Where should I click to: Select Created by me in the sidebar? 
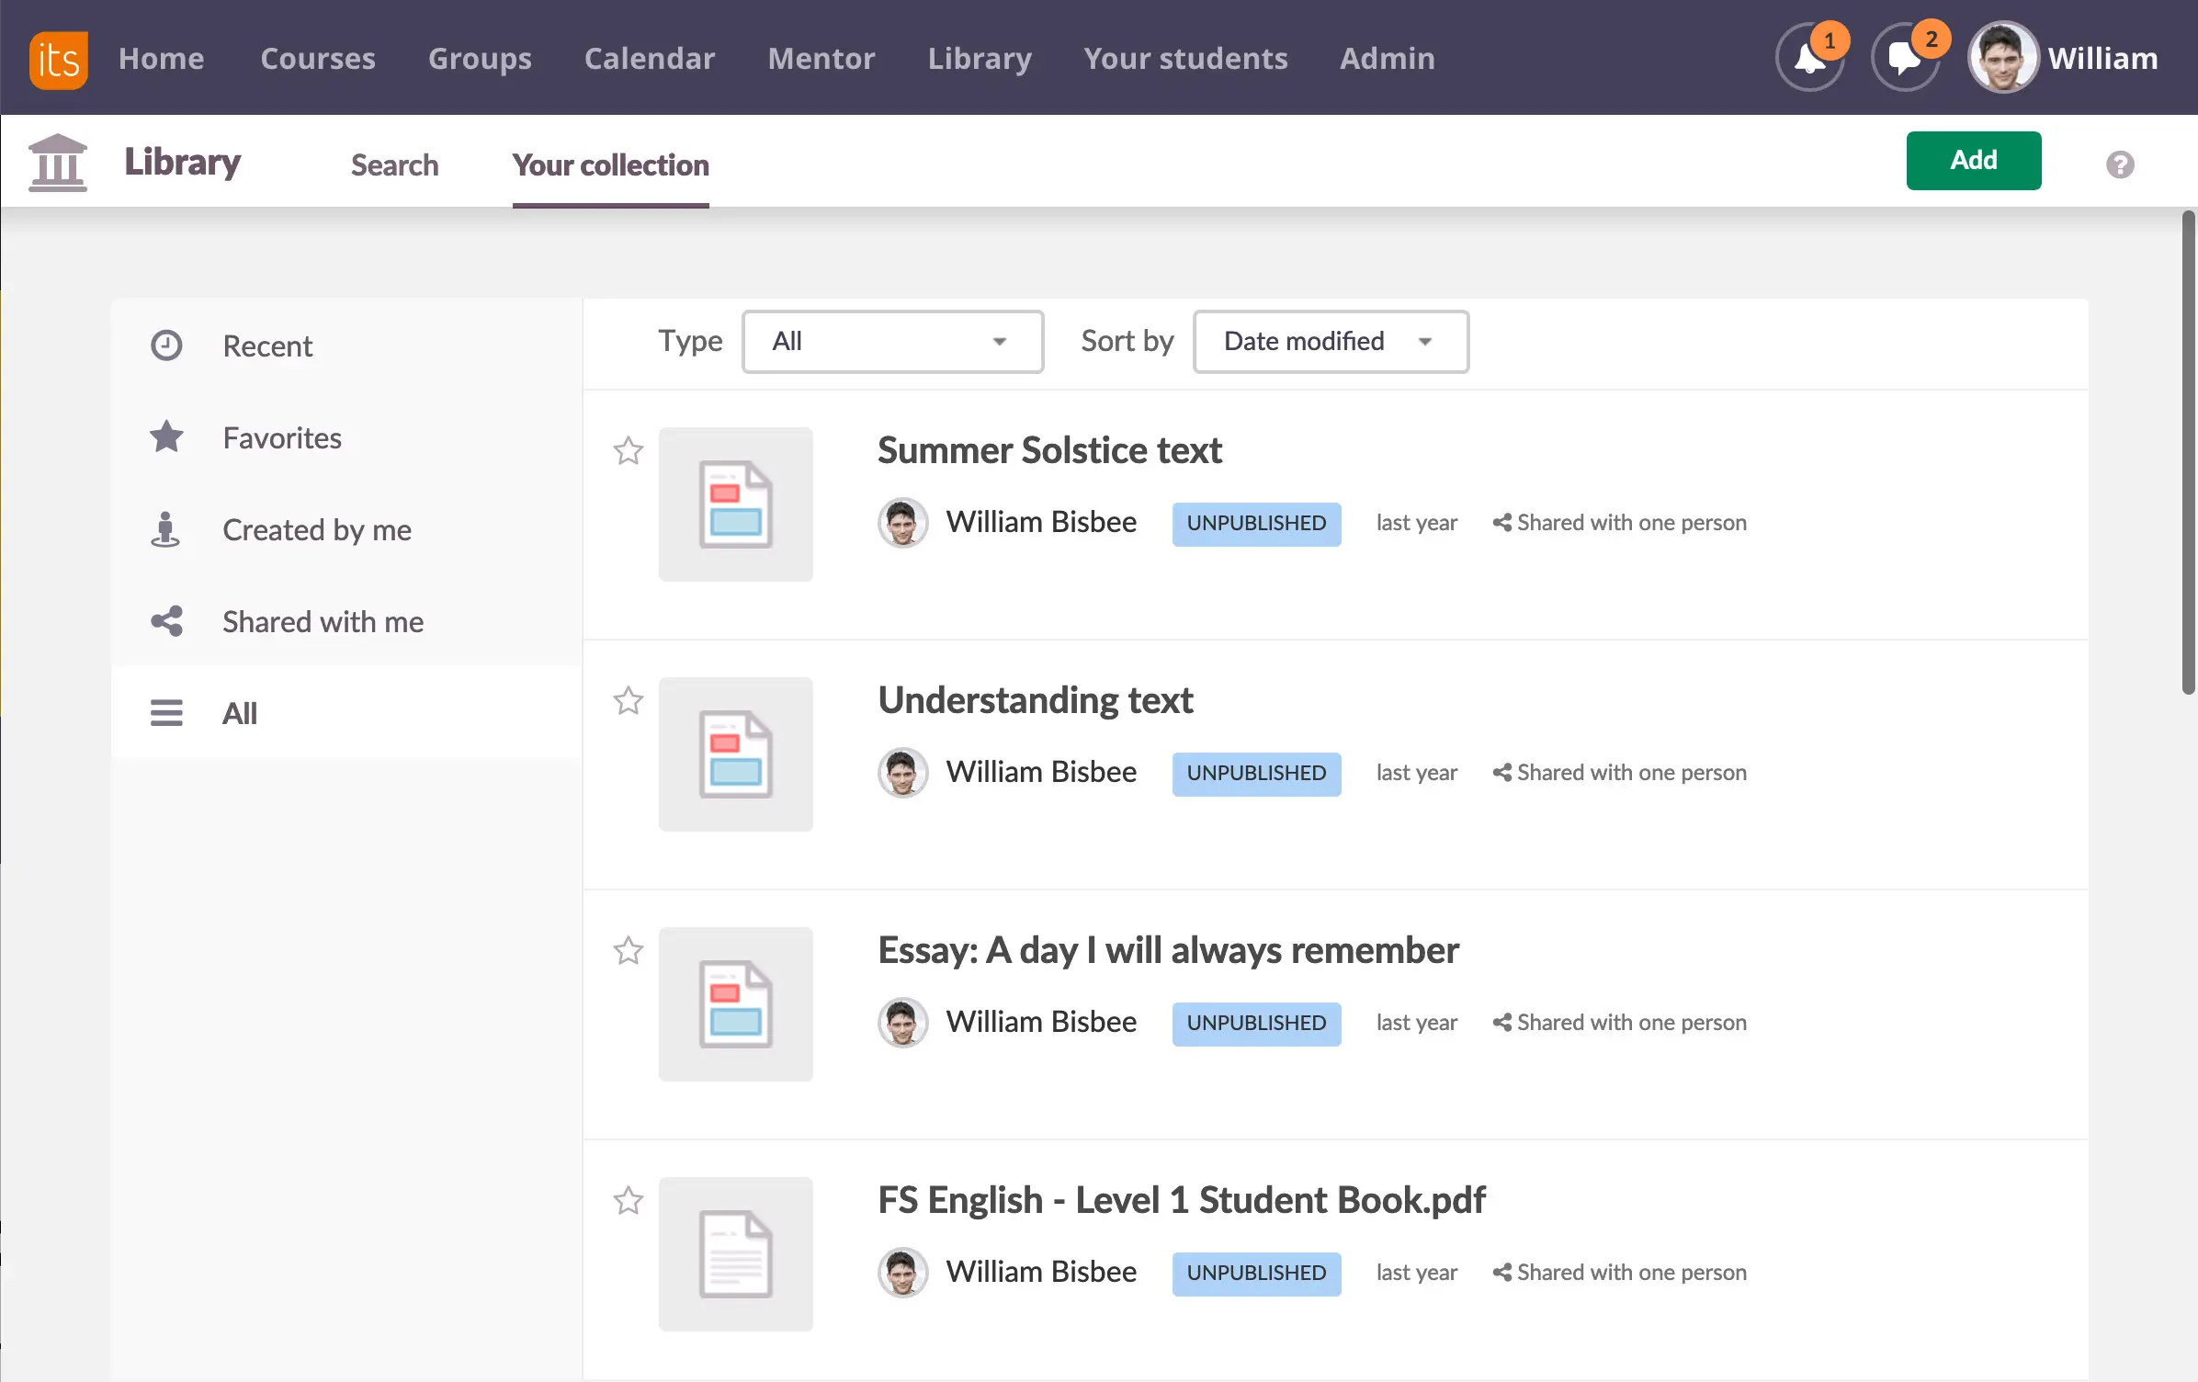click(316, 530)
